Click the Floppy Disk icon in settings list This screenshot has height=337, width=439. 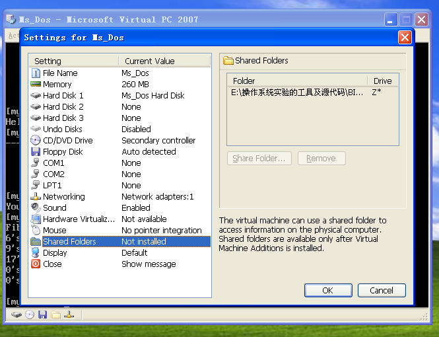(x=36, y=151)
